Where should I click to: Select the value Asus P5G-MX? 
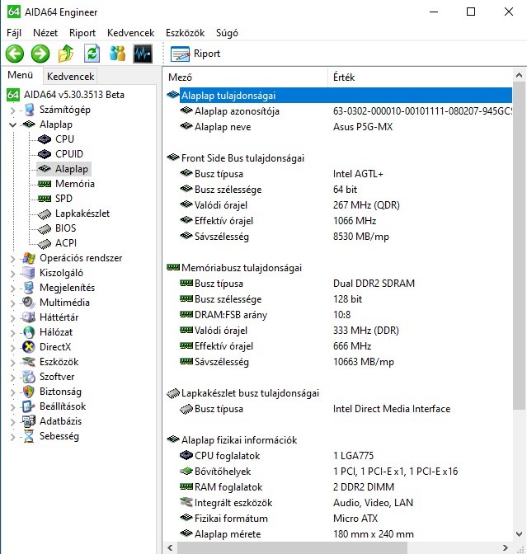coord(363,127)
